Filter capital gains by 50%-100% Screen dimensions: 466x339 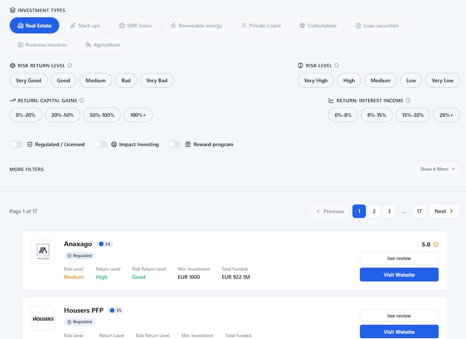coord(102,115)
